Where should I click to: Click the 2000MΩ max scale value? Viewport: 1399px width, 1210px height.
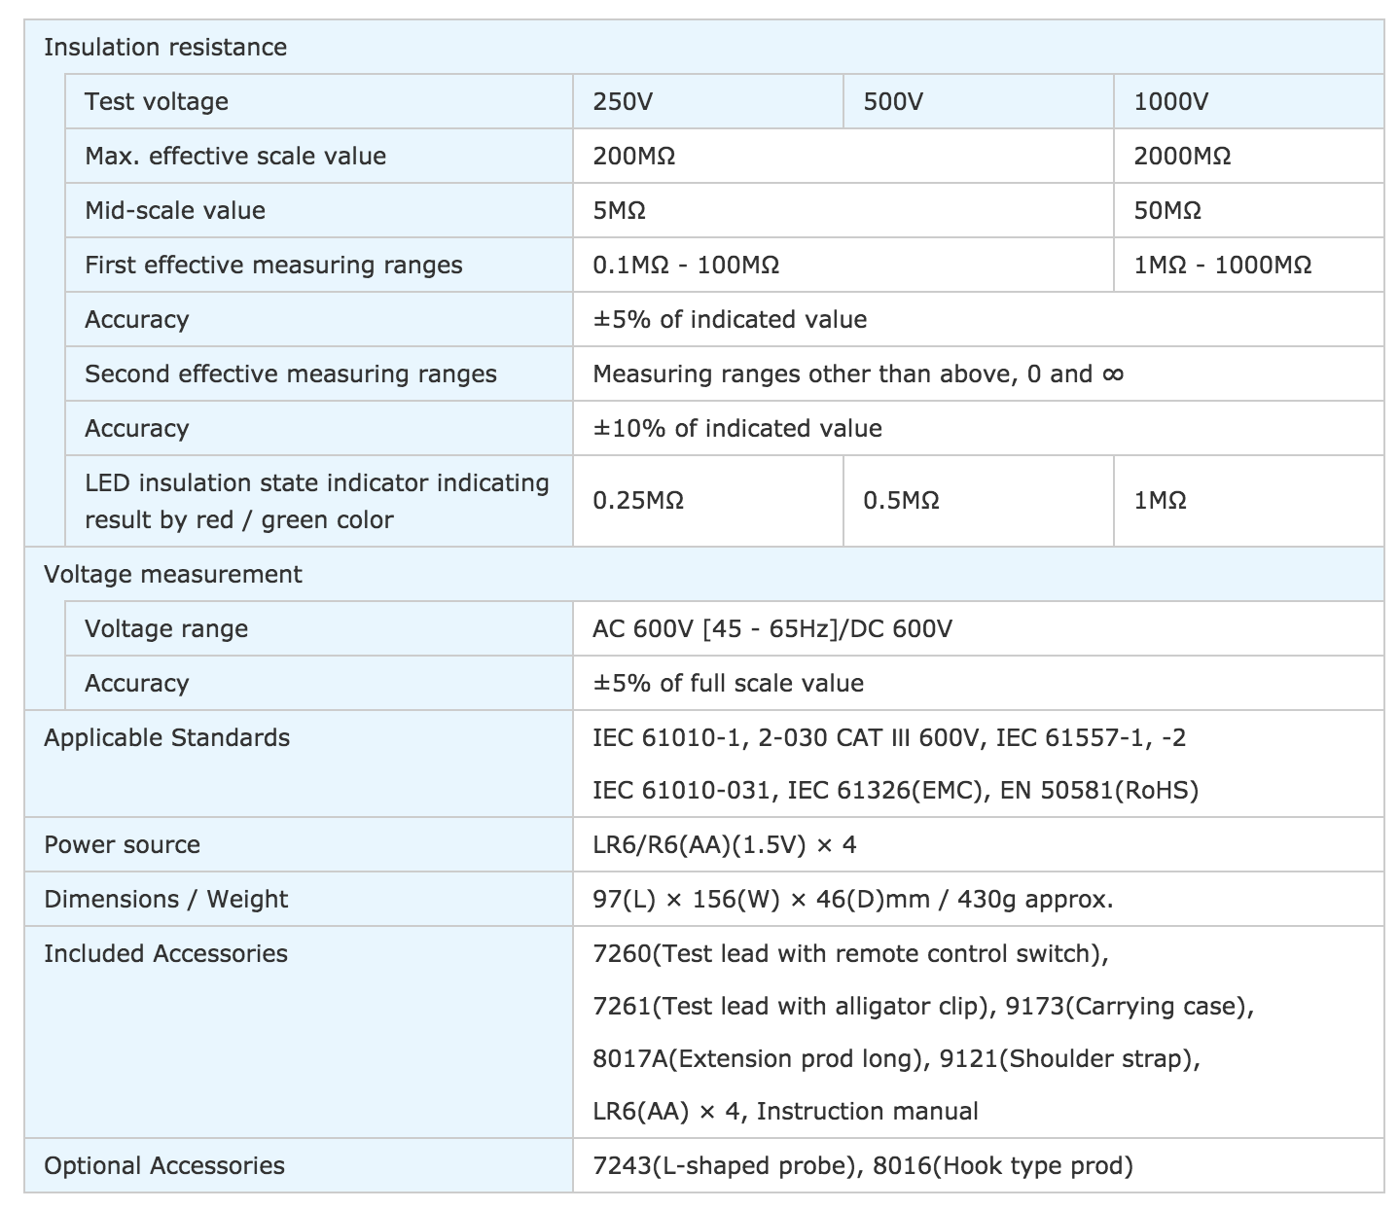click(x=1182, y=157)
